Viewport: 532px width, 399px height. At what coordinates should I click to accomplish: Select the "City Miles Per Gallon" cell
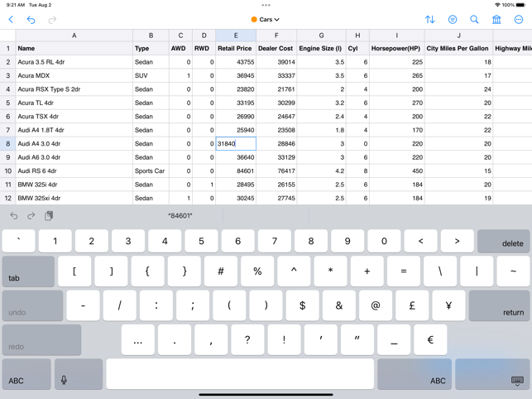tap(458, 48)
